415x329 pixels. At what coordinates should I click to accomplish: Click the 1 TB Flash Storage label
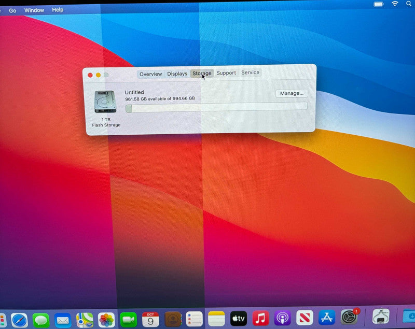[106, 122]
